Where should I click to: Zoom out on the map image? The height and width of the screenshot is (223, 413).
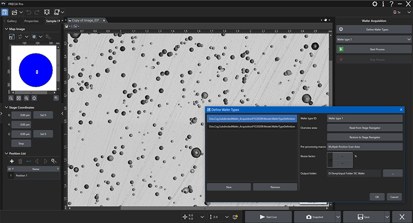click(x=11, y=98)
